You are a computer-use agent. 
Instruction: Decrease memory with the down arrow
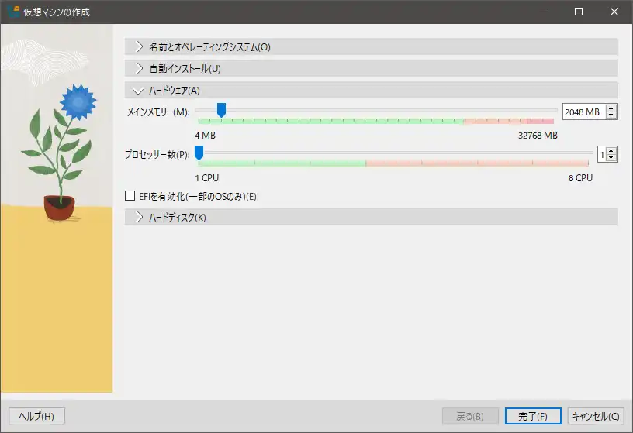click(611, 115)
